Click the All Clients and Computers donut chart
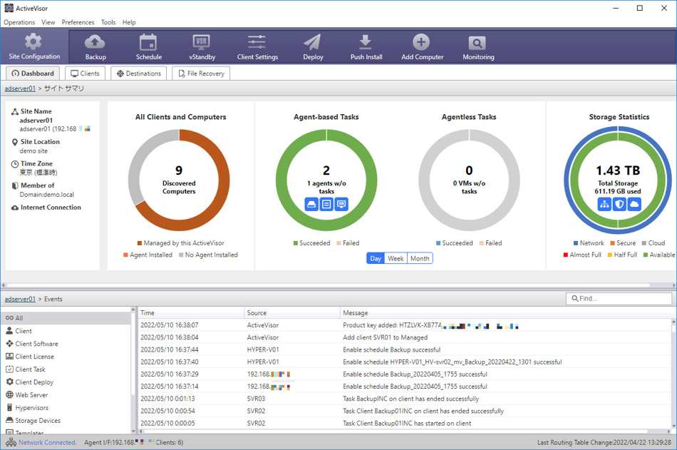Image resolution: width=677 pixels, height=450 pixels. 179,180
